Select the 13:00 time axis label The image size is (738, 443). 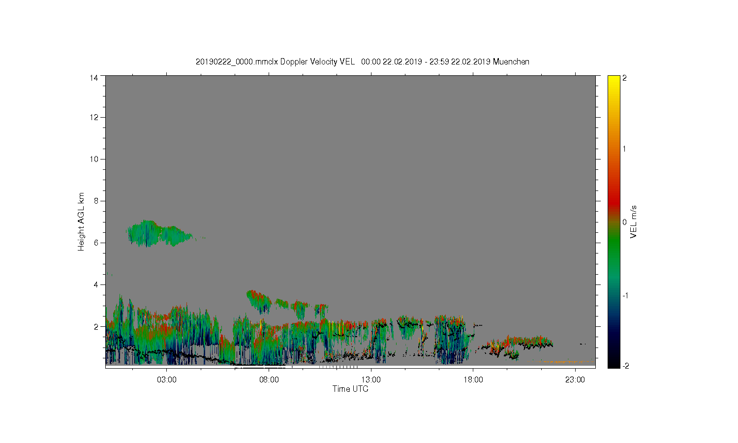(371, 380)
